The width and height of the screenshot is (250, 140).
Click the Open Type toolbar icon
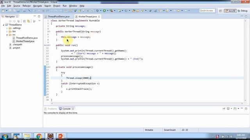(x=134, y=10)
